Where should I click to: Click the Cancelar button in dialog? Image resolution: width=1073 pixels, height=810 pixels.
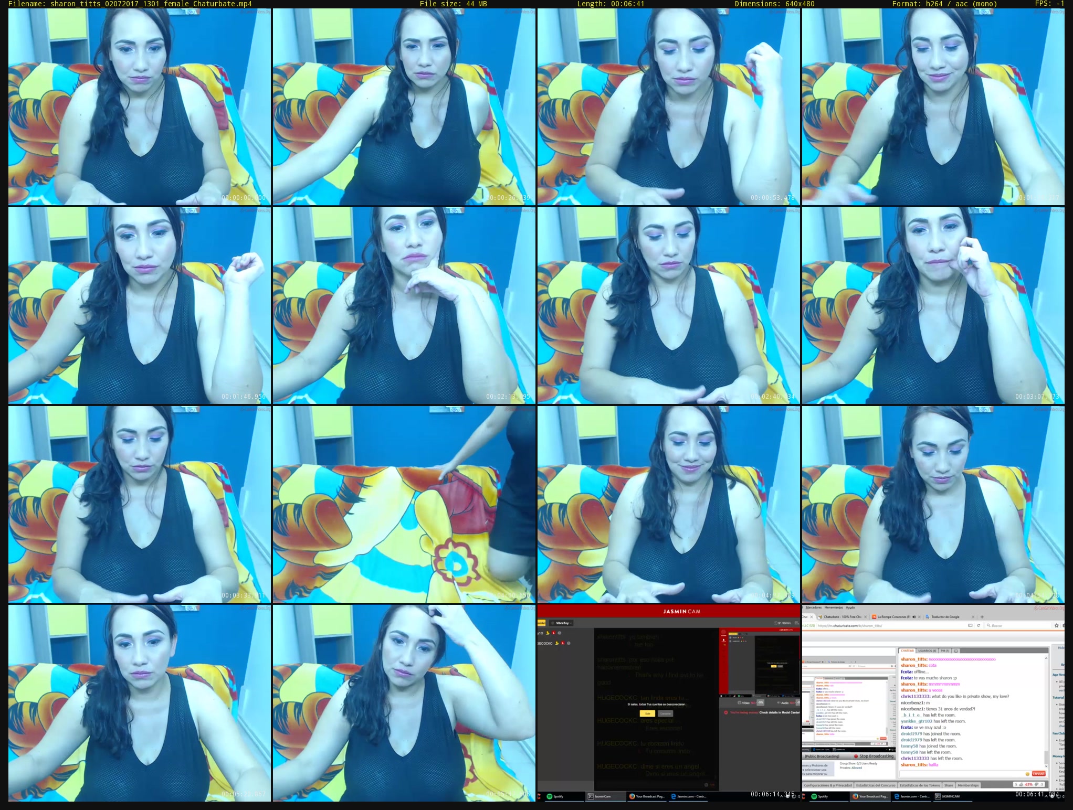click(x=665, y=713)
